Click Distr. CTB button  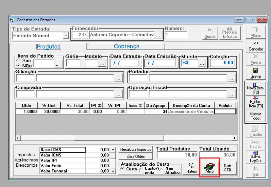(x=227, y=168)
